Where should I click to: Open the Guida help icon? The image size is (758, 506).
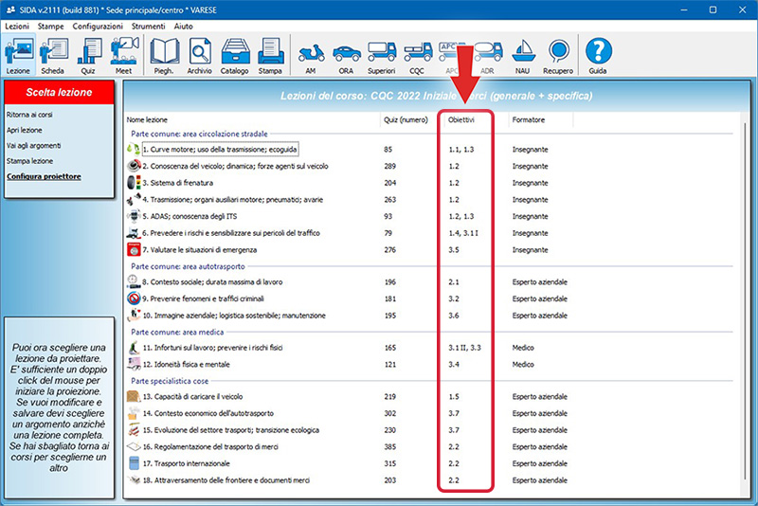pos(598,53)
